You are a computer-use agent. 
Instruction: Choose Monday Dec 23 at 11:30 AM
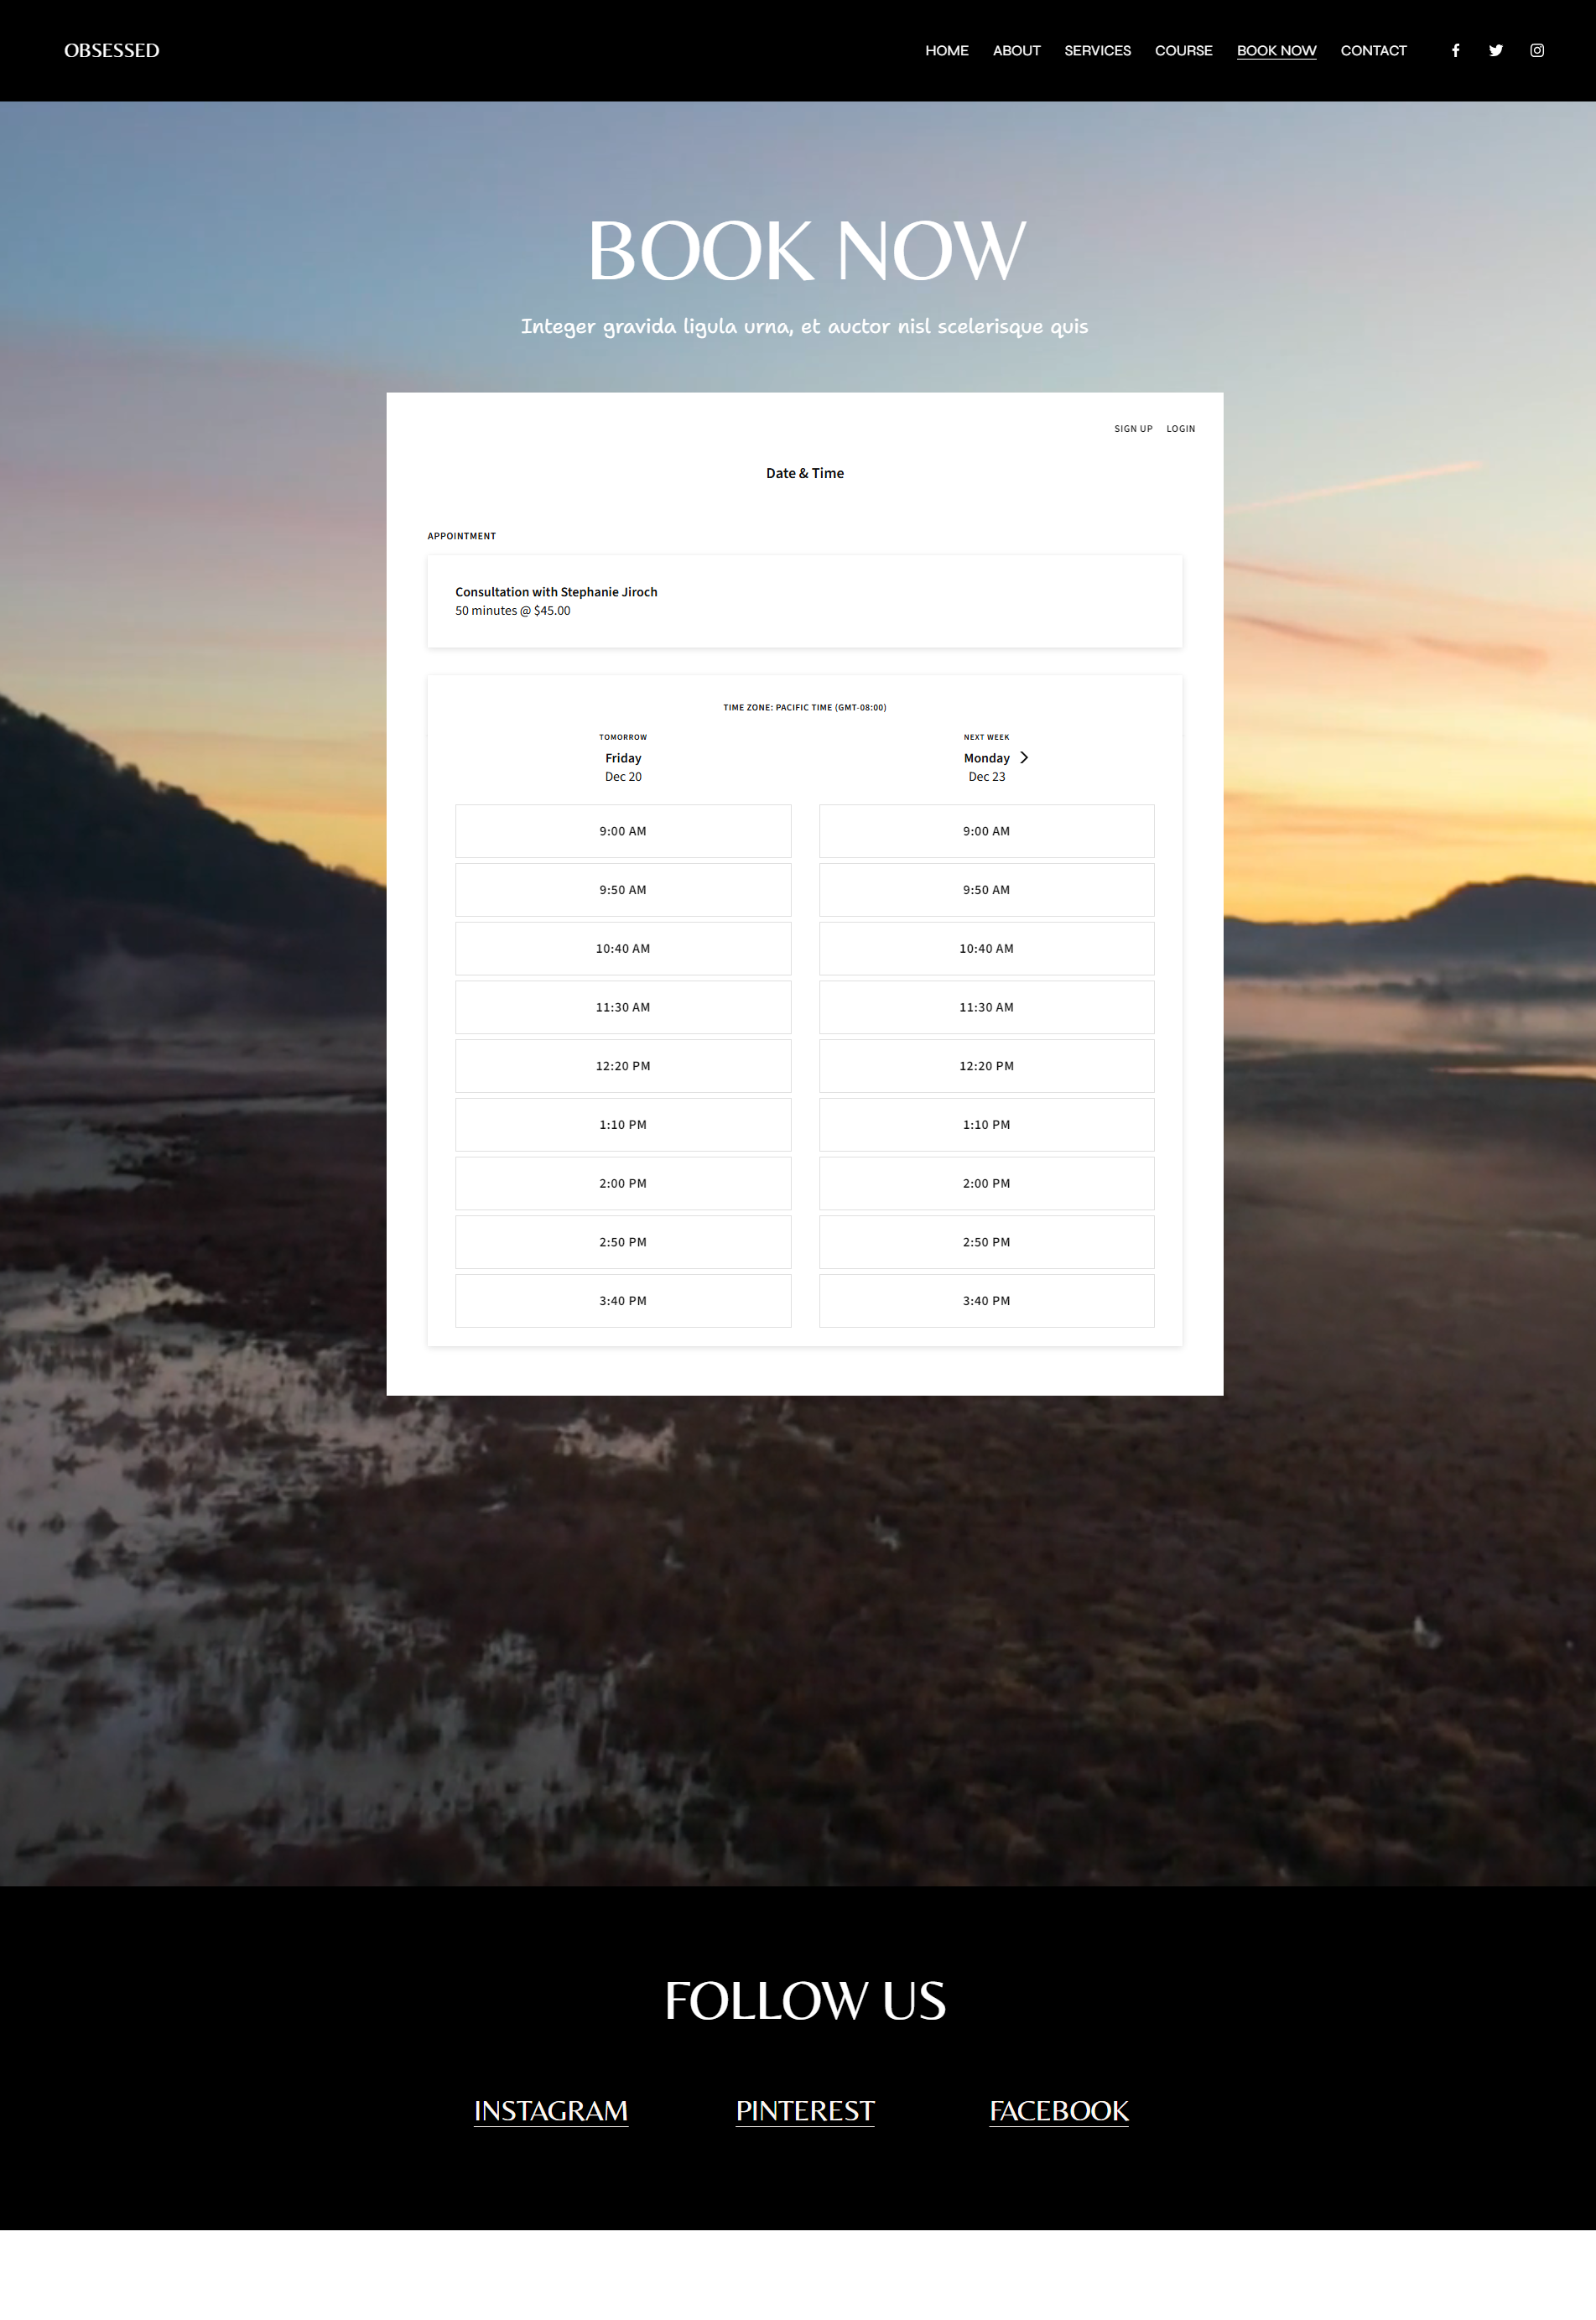pos(986,1007)
